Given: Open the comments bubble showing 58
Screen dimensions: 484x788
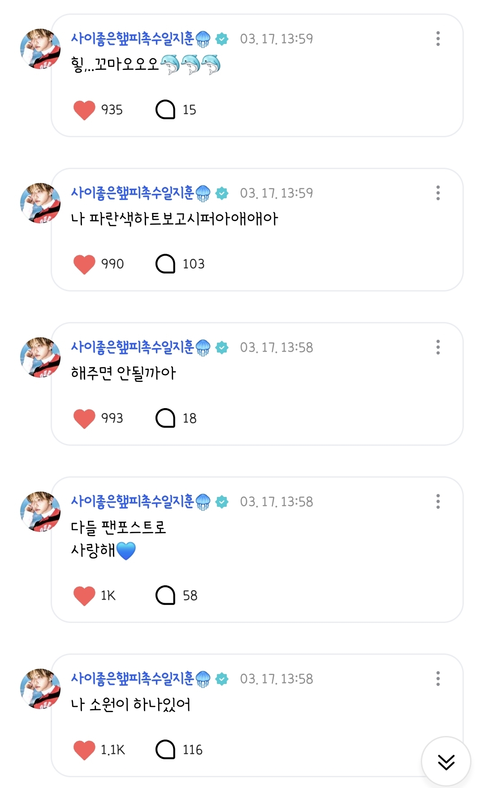Looking at the screenshot, I should click(165, 596).
